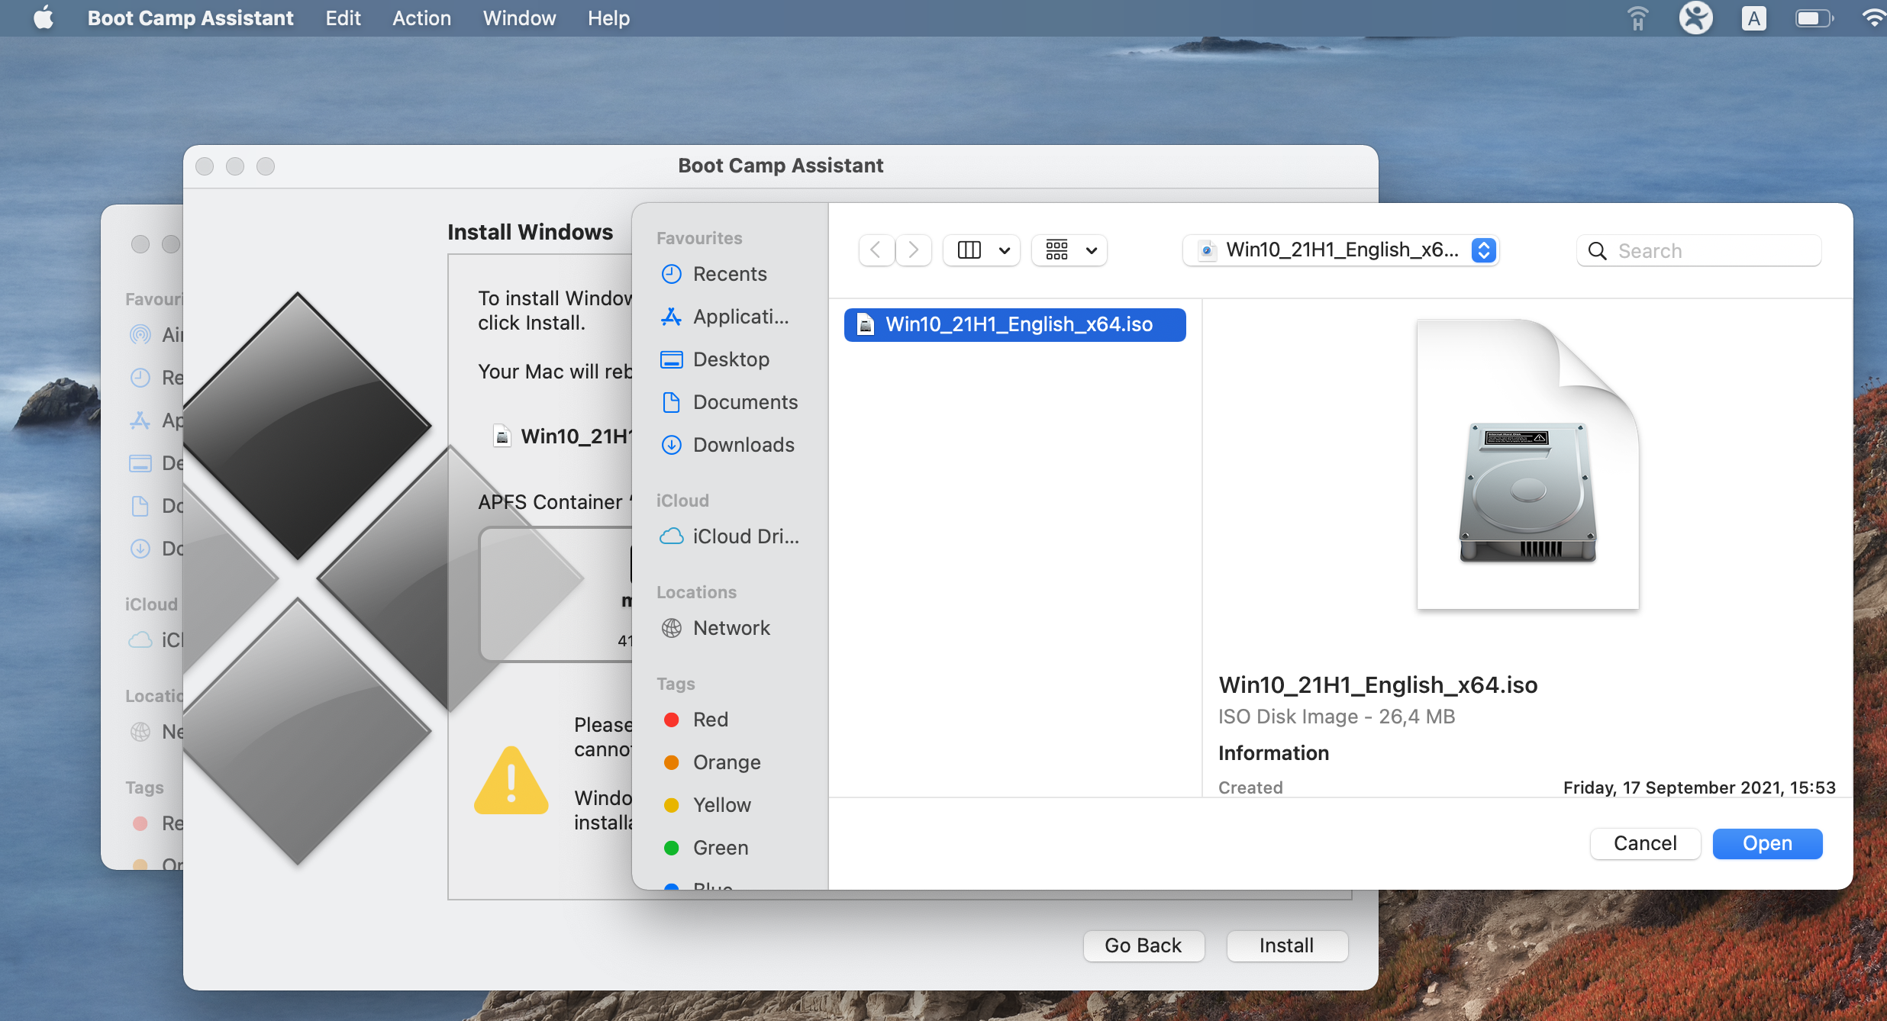Go back in file dialog navigation
This screenshot has height=1021, width=1887.
tap(876, 250)
